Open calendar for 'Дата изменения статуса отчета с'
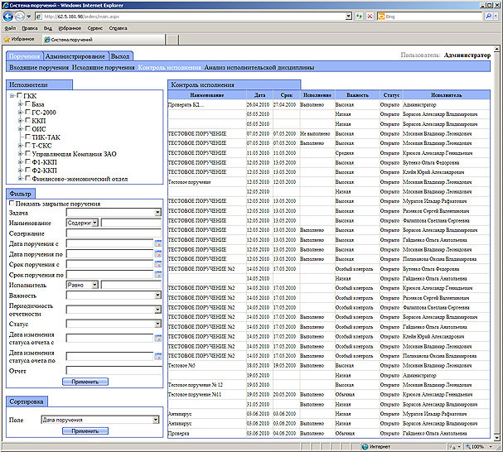Viewport: 503px width, 452px height. coord(158,339)
